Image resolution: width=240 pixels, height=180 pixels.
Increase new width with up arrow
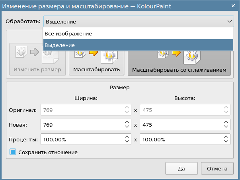pos(127,122)
